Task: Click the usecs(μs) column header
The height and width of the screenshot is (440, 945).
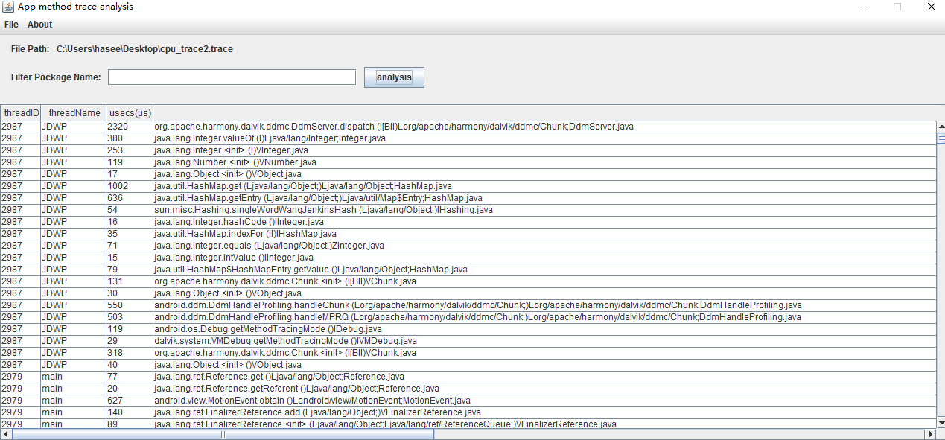Action: tap(130, 113)
